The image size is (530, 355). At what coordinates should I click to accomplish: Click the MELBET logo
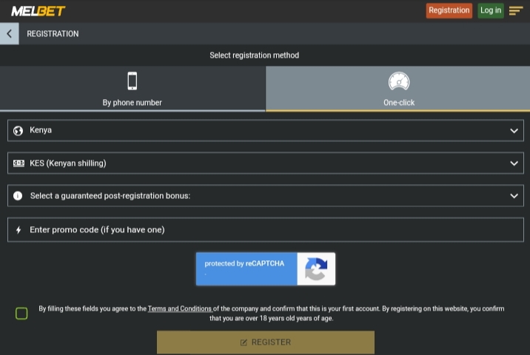[x=38, y=11]
